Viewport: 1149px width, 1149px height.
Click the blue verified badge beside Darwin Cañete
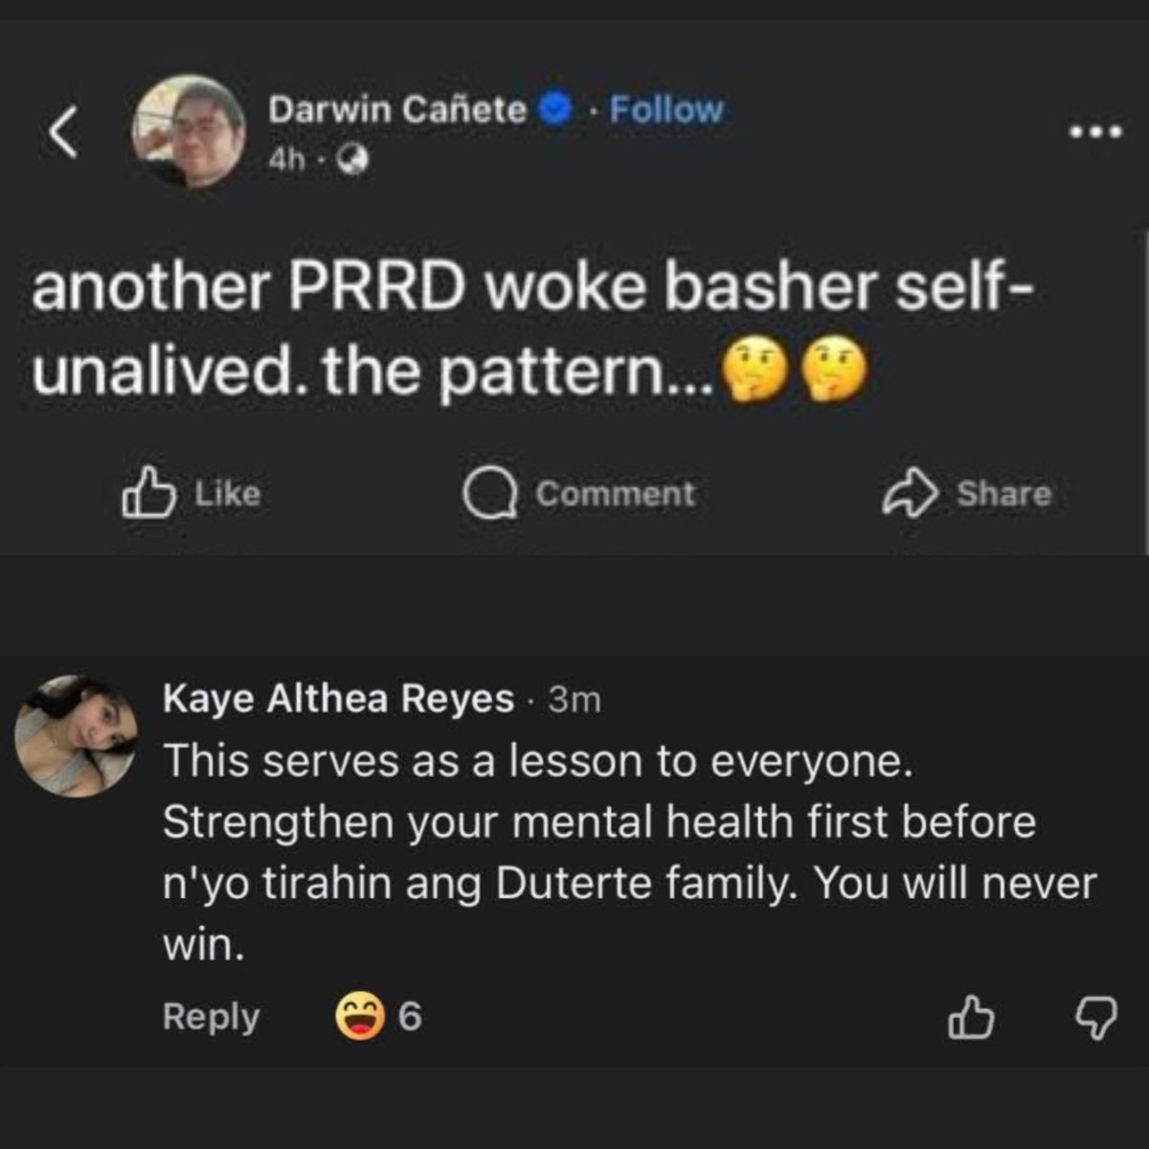(x=555, y=110)
